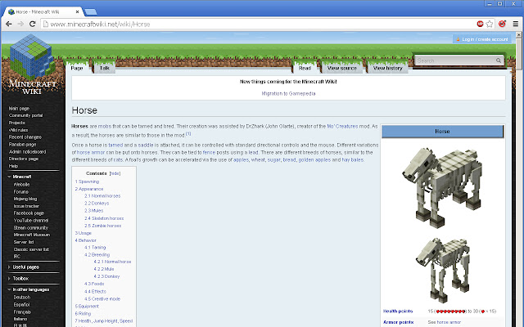Open the View history tab
524x327 pixels.
(x=387, y=68)
